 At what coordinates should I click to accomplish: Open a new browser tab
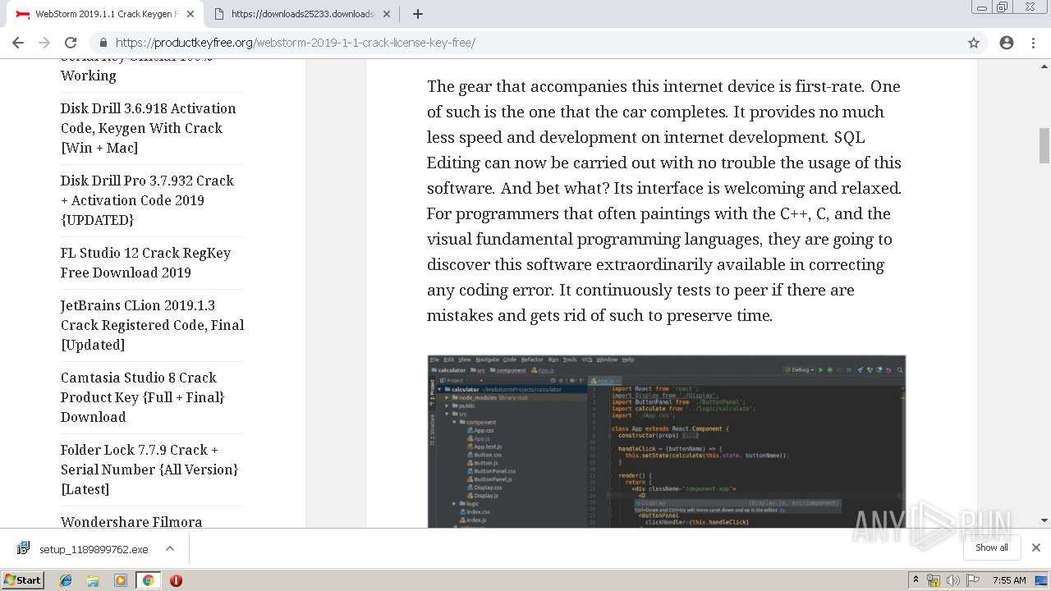[x=418, y=14]
